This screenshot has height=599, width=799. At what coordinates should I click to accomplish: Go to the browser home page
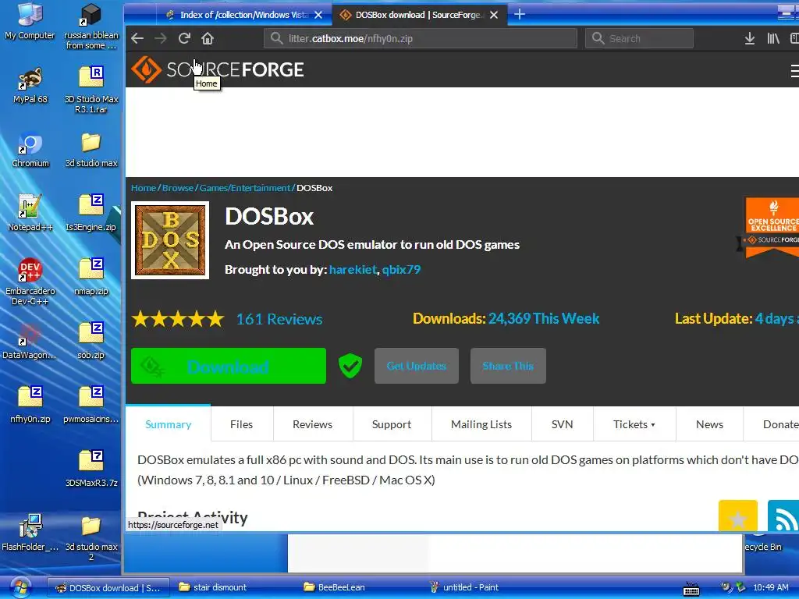208,38
